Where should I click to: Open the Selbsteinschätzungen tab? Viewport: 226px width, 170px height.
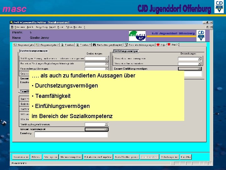coord(139,45)
